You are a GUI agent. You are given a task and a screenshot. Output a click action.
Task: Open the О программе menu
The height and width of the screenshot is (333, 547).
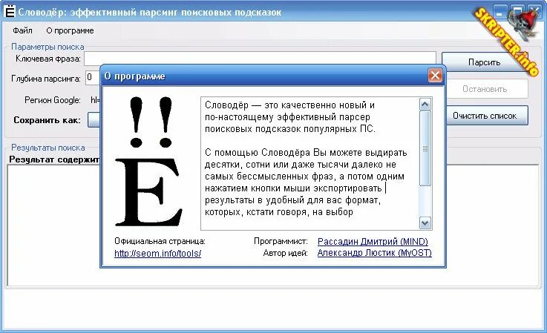pyautogui.click(x=70, y=30)
